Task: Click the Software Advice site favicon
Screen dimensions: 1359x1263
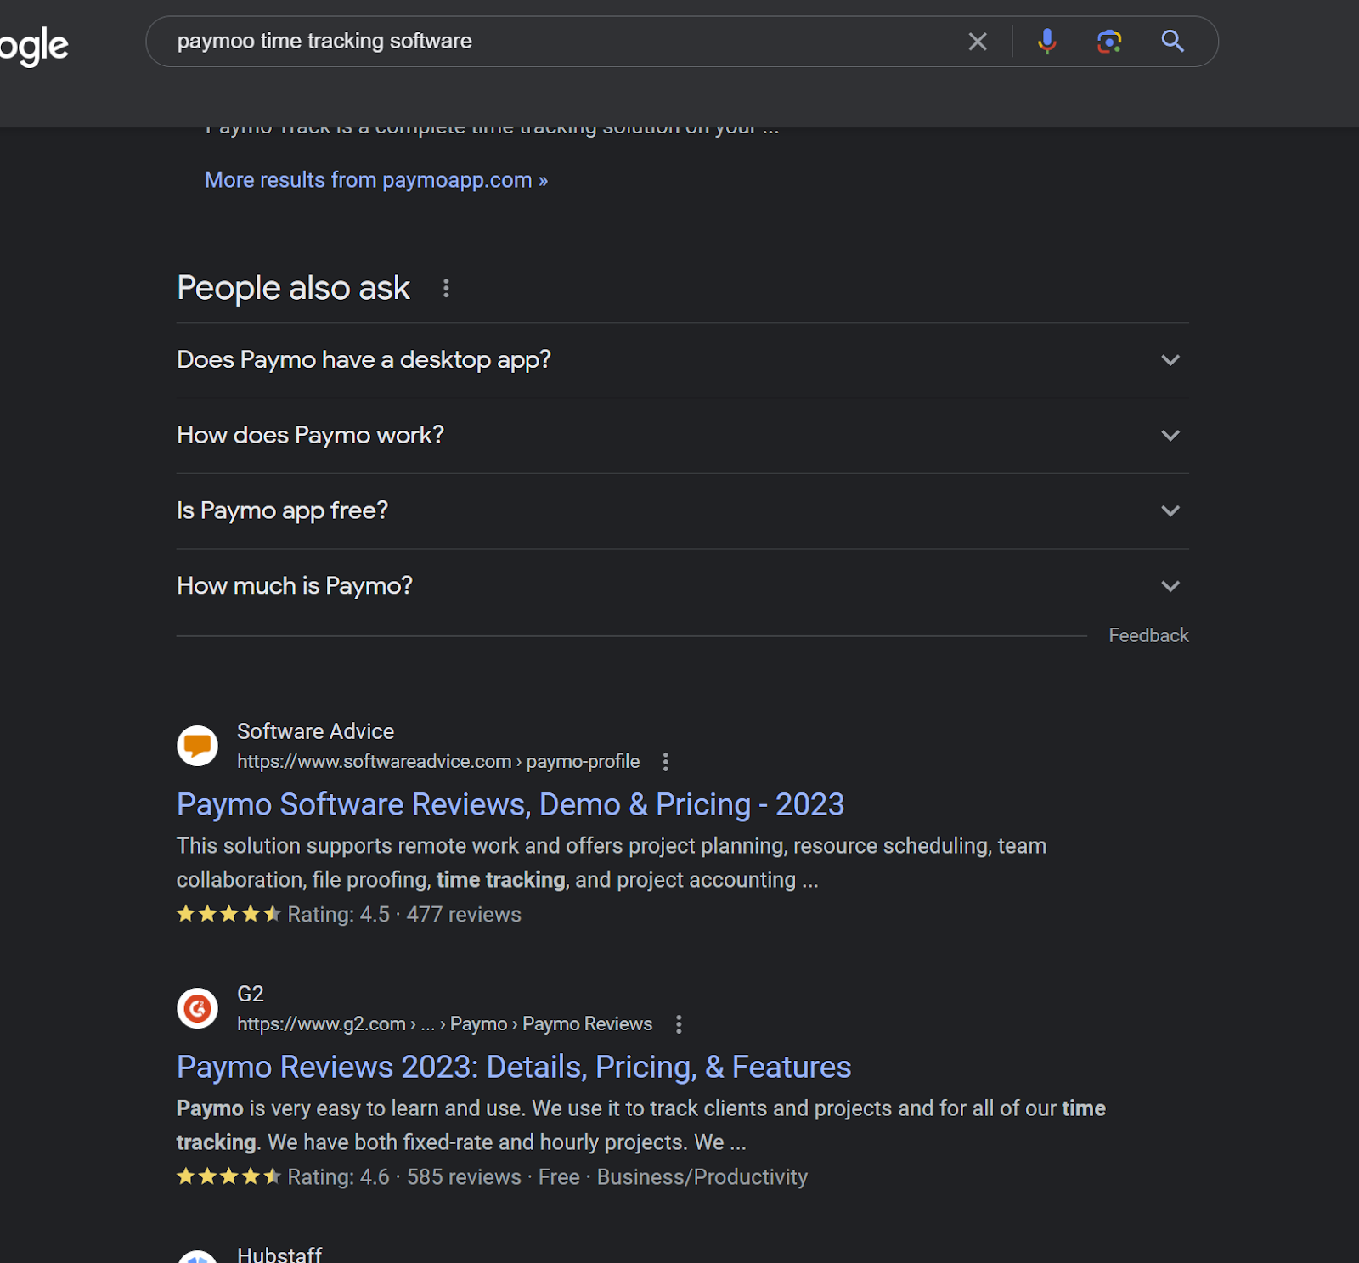Action: coord(197,746)
